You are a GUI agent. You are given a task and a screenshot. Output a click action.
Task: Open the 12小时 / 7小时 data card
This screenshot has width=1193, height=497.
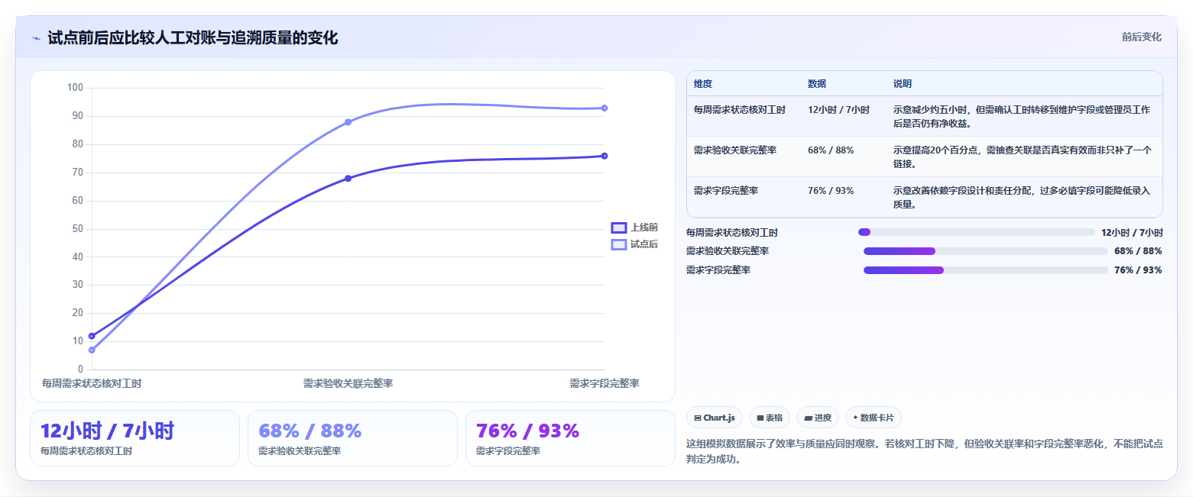click(x=135, y=438)
